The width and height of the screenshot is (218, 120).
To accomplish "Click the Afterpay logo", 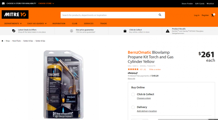I will pos(133,73).
